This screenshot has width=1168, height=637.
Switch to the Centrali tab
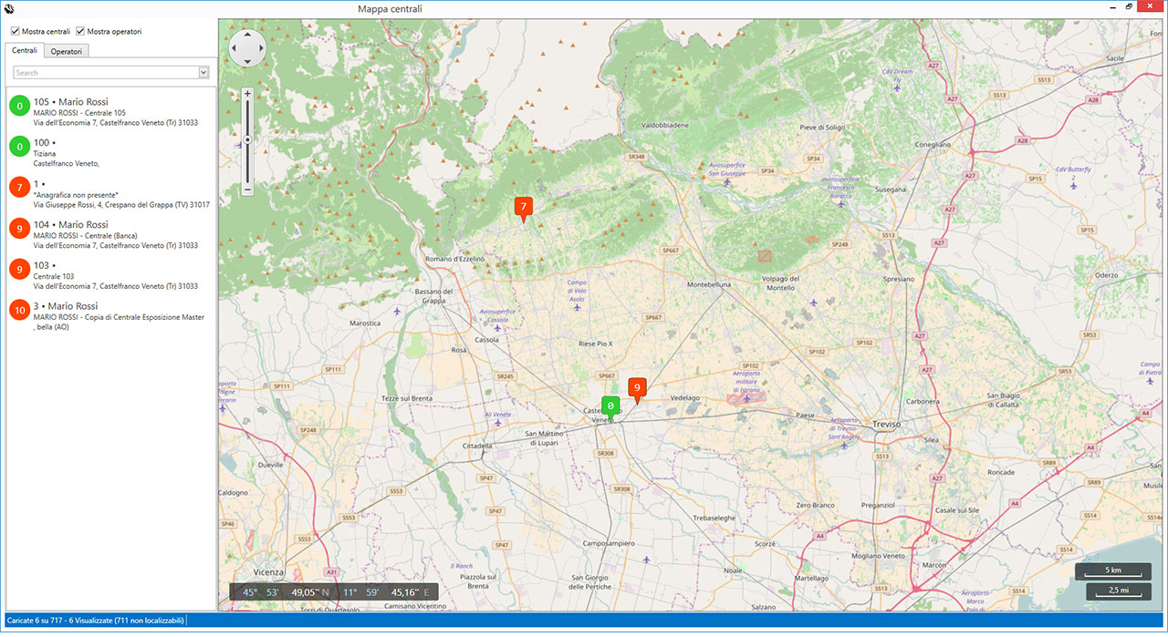[x=25, y=50]
